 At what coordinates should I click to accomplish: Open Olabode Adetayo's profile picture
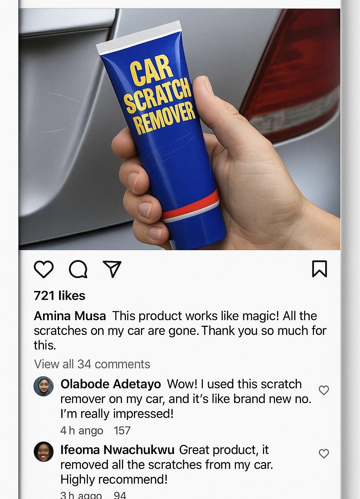44,387
